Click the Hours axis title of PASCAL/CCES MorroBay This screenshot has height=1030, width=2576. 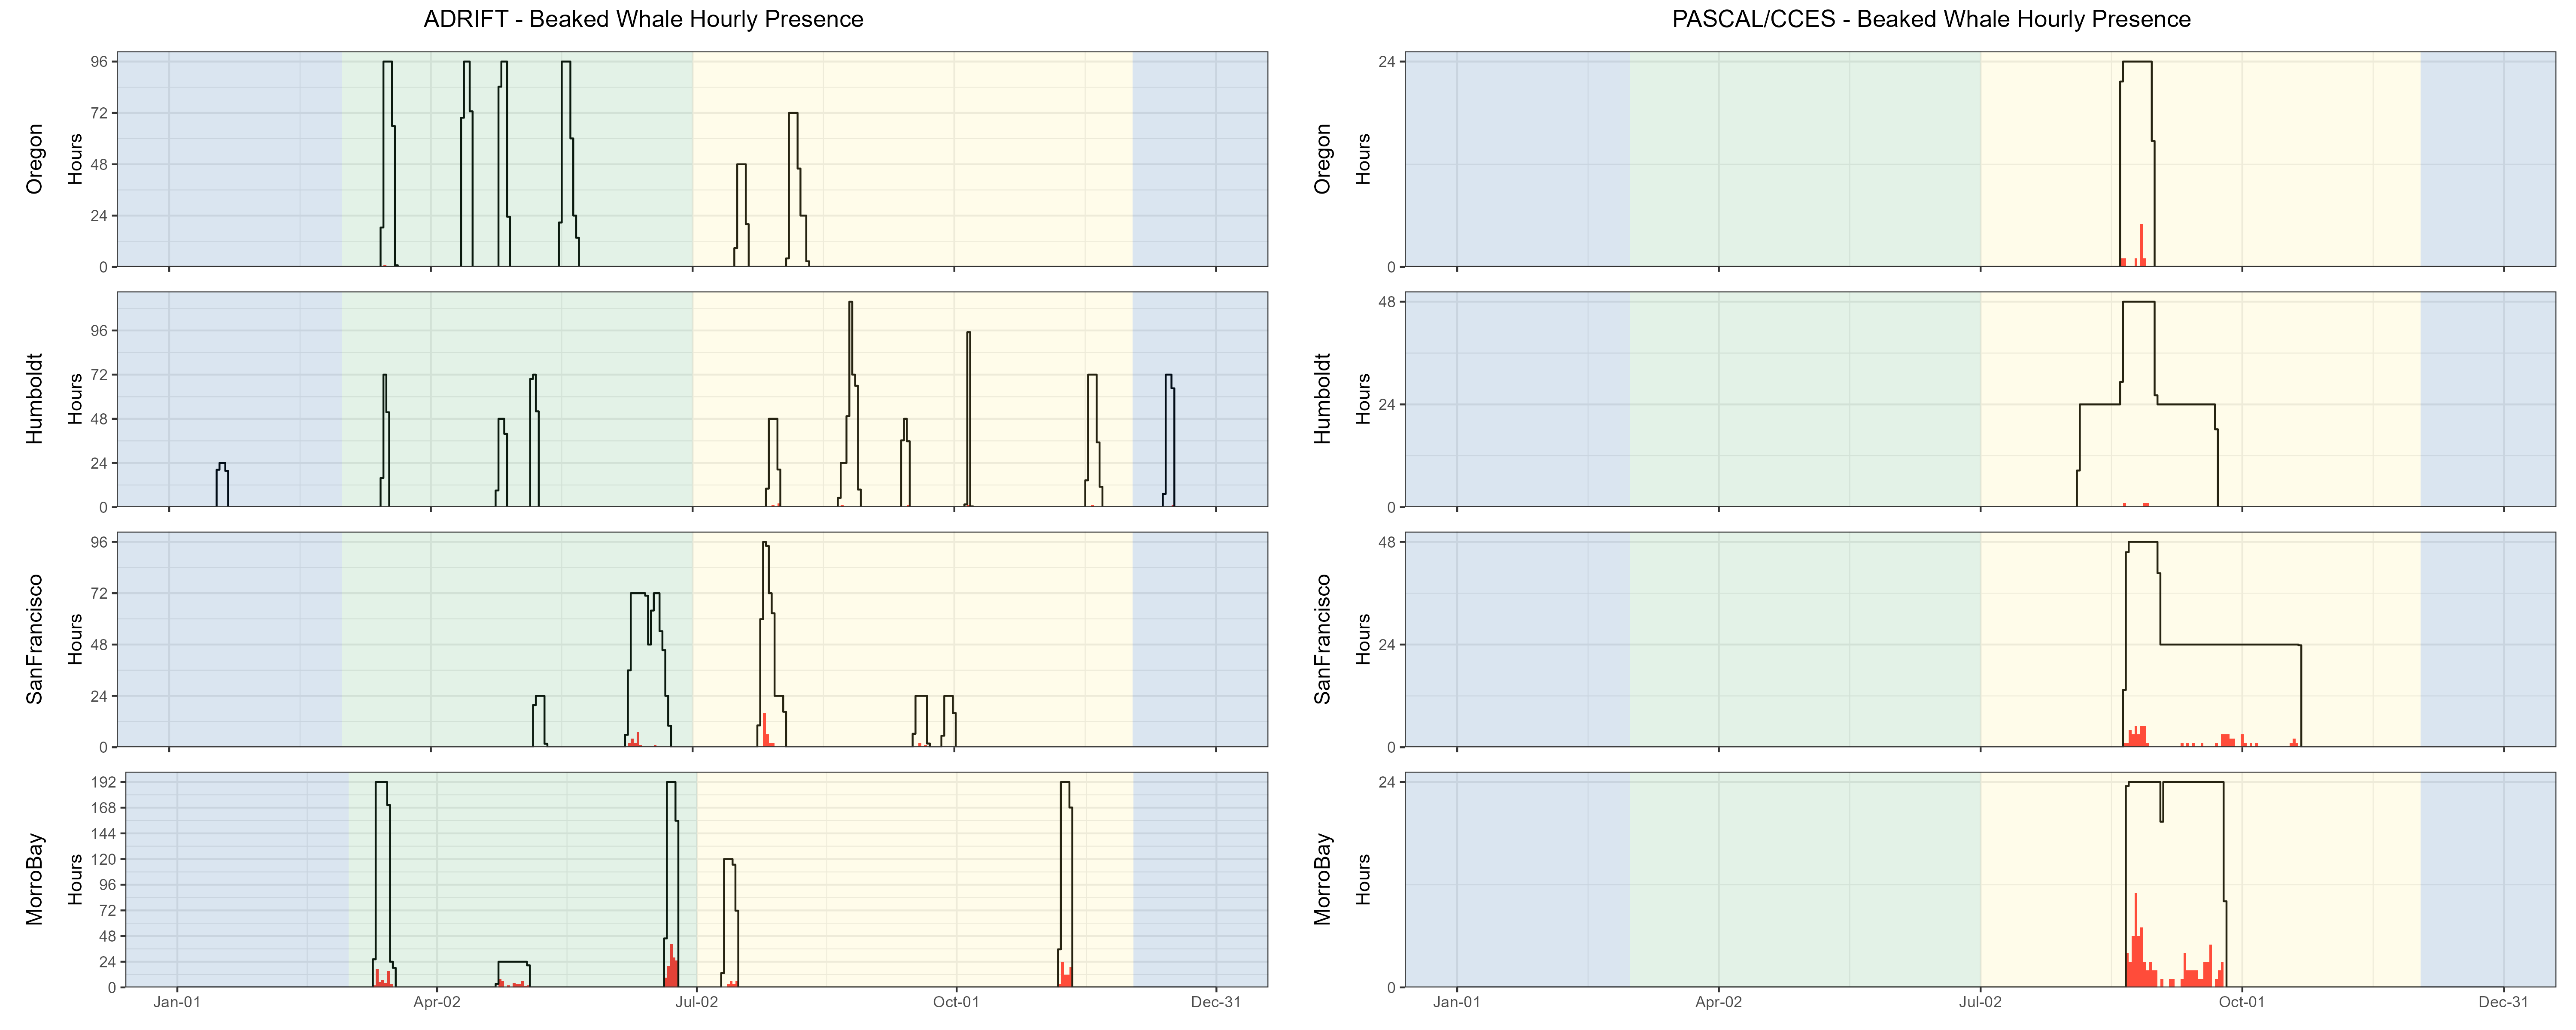coord(1363,879)
